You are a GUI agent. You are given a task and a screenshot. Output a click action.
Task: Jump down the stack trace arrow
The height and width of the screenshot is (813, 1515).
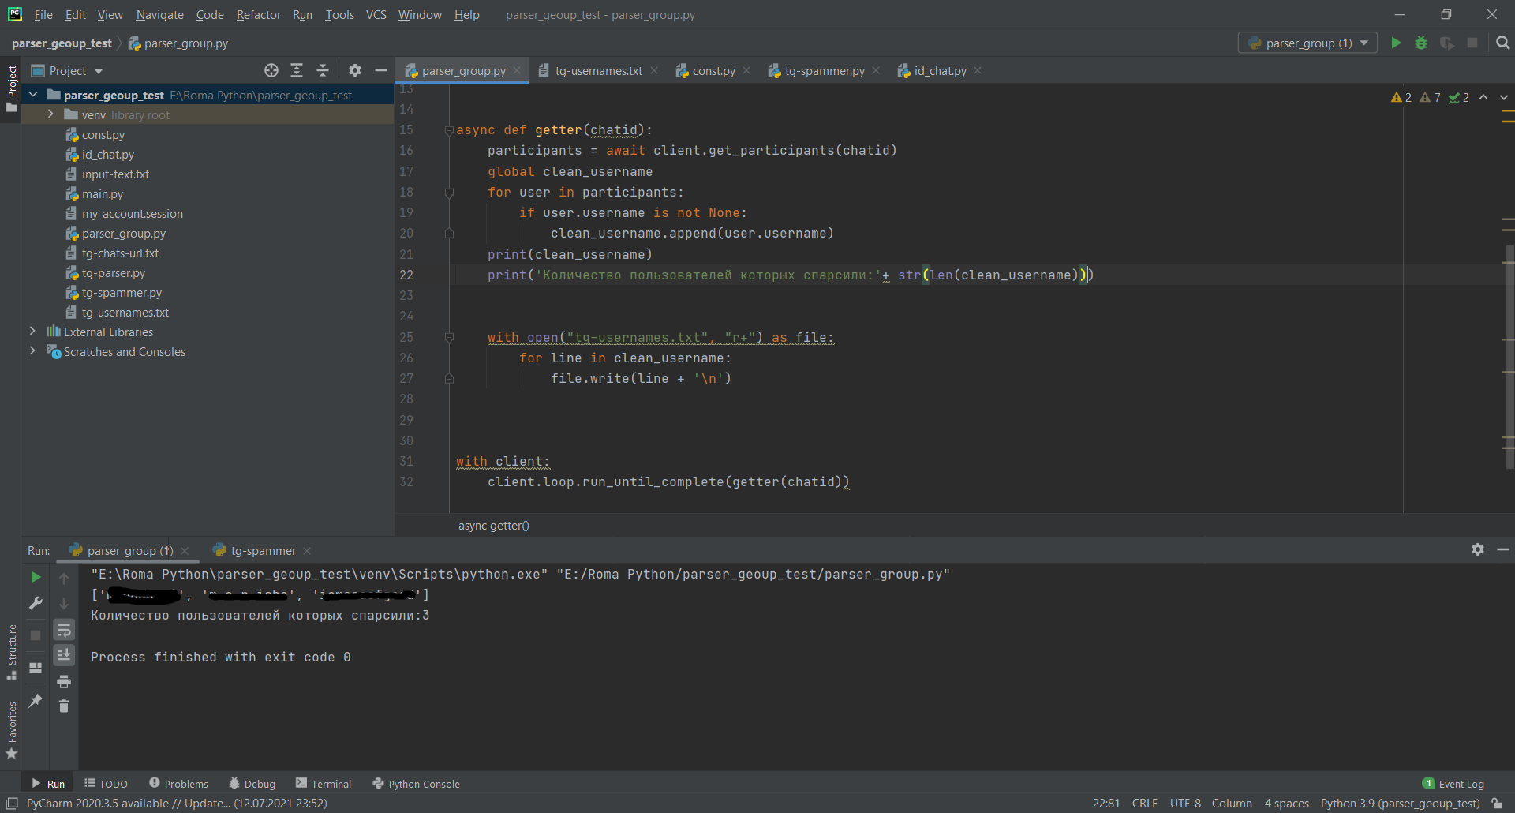pyautogui.click(x=64, y=604)
